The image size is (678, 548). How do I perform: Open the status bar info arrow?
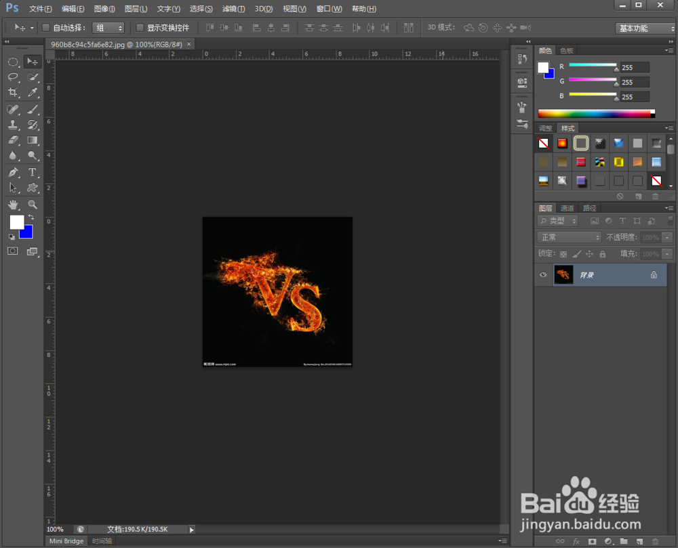click(191, 530)
